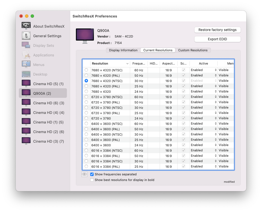Select radio for 7680 × 4320 (NTSC) 60 Hz

[86, 70]
